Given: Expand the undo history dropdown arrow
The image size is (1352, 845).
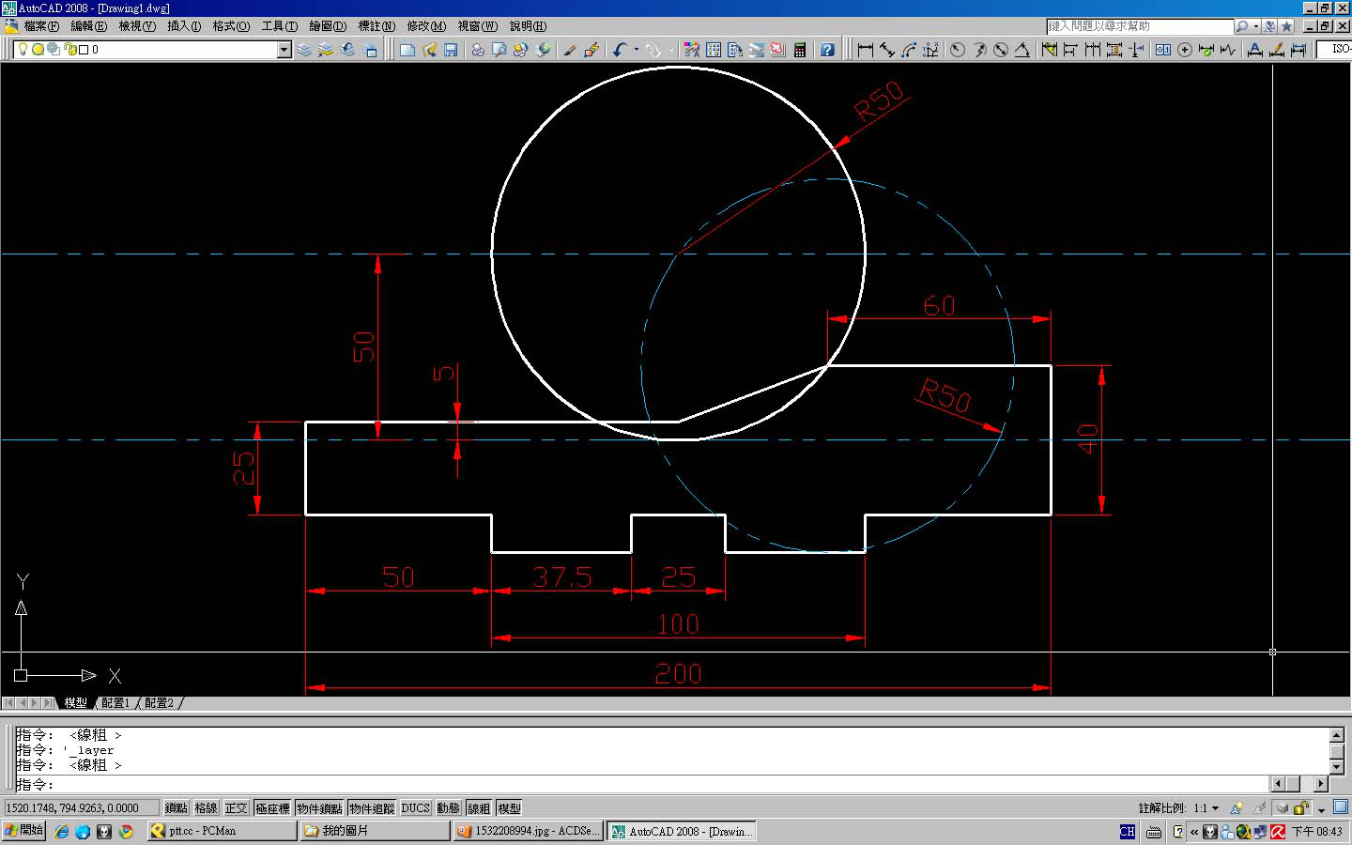Looking at the screenshot, I should [x=637, y=50].
